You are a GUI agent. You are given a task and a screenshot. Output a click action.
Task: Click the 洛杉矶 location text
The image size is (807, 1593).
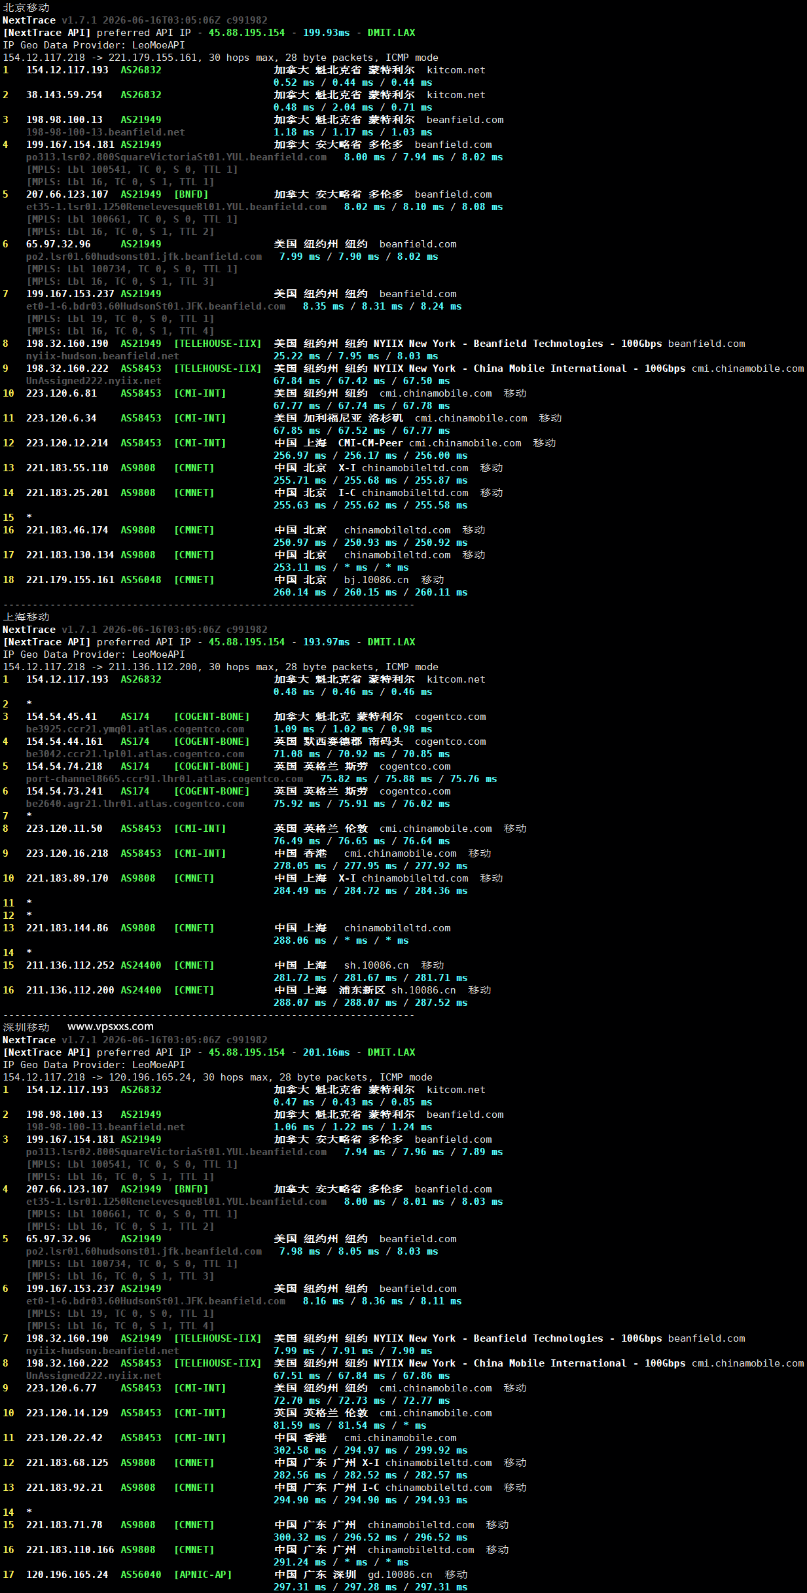click(x=386, y=418)
